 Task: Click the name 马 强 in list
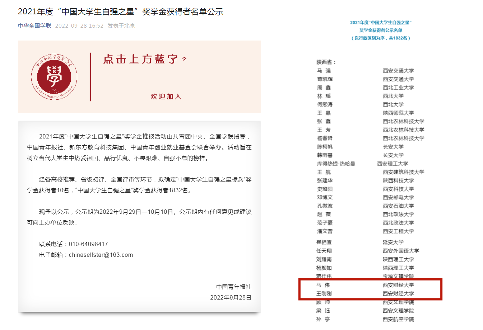click(x=324, y=71)
